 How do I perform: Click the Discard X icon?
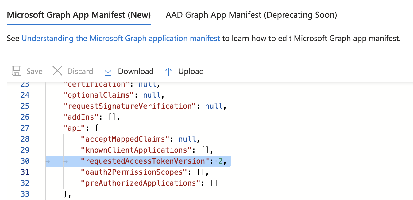[x=57, y=71]
